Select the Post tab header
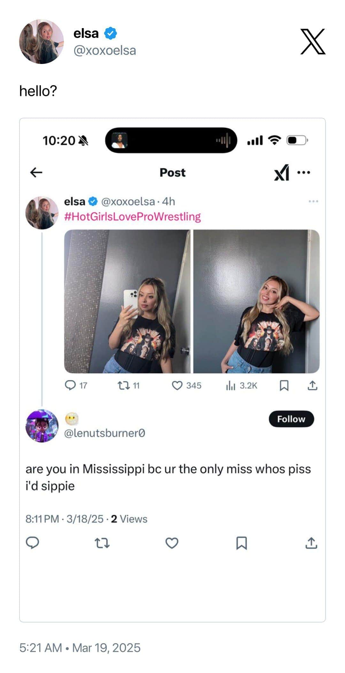The image size is (345, 673). point(172,173)
